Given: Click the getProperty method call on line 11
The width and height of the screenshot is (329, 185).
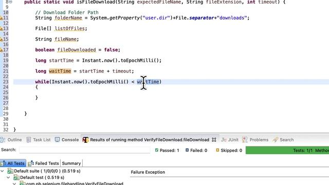Looking at the screenshot, I should (x=124, y=18).
